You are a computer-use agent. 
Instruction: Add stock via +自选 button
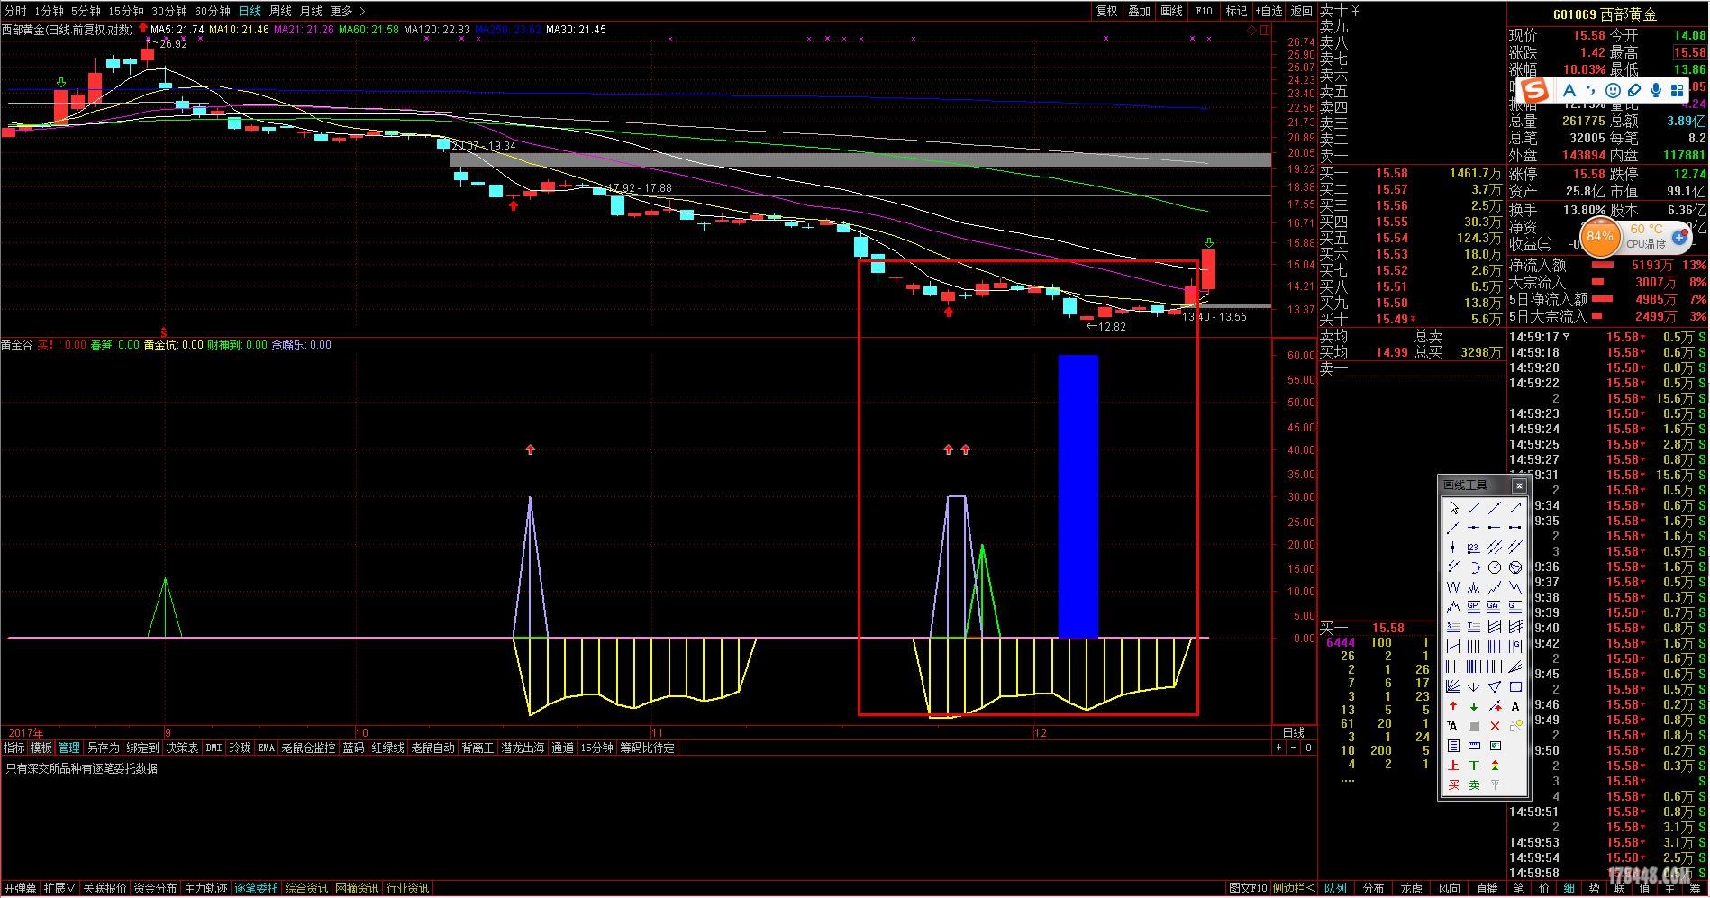point(1269,11)
